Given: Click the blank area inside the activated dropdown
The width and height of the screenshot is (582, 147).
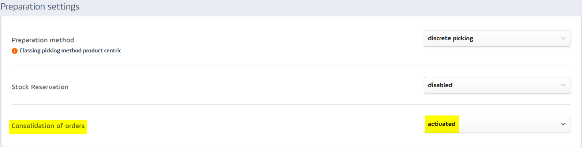Looking at the screenshot, I should tap(509, 124).
